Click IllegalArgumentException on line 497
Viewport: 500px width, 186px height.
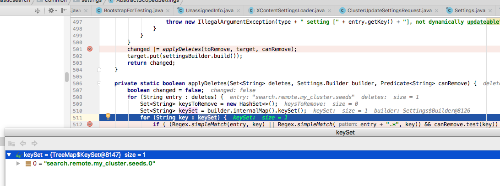tap(236, 22)
